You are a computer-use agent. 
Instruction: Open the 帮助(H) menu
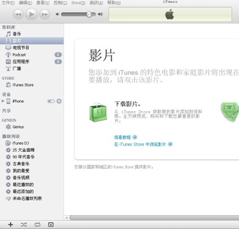[114, 3]
